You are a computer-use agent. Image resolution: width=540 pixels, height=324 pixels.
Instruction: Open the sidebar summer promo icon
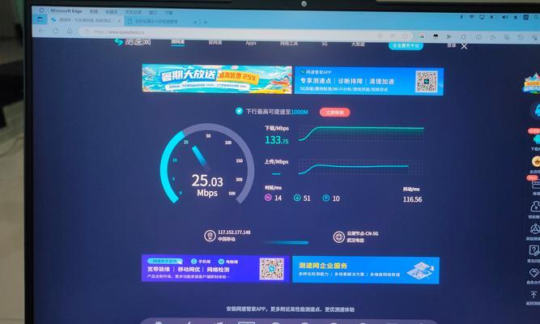pyautogui.click(x=532, y=83)
